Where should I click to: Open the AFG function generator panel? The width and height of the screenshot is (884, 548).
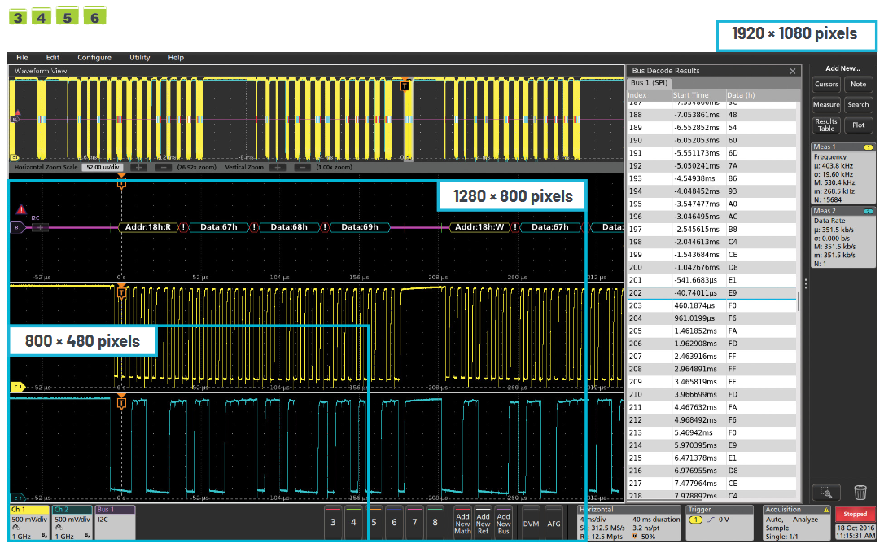tap(554, 525)
